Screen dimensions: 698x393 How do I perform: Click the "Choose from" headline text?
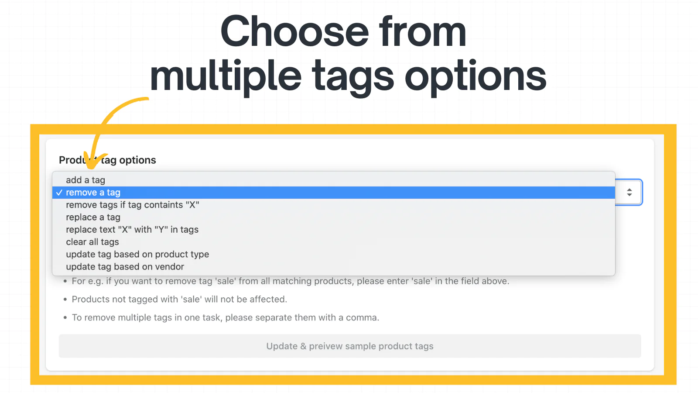point(343,31)
